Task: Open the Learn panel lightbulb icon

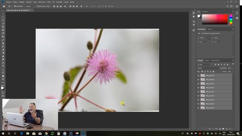Action: pyautogui.click(x=237, y=13)
